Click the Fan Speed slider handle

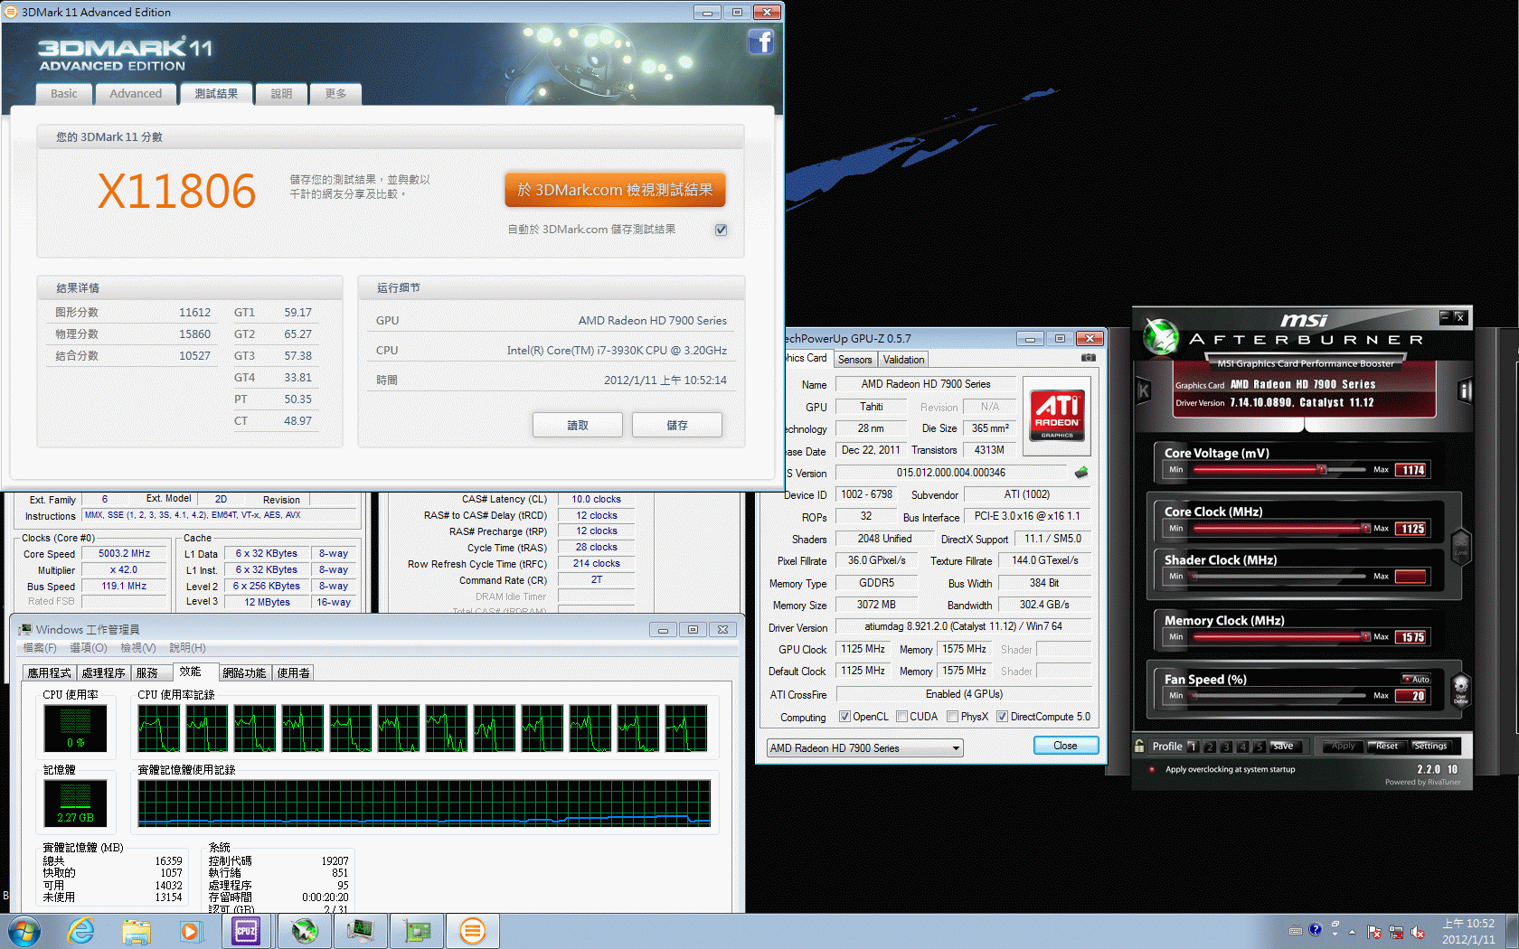(1194, 695)
